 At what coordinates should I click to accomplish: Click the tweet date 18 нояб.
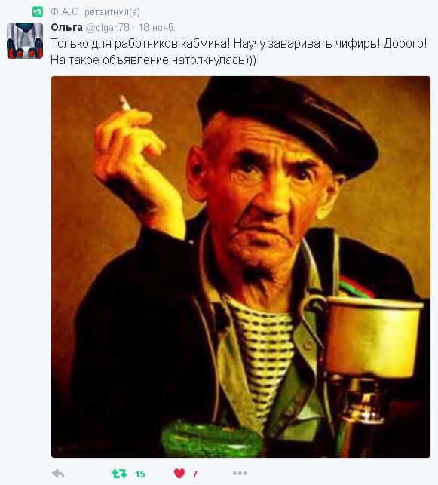tap(157, 27)
